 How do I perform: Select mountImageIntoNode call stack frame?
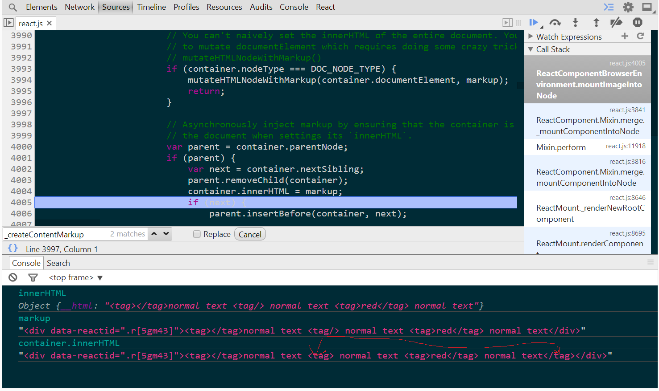(x=588, y=80)
